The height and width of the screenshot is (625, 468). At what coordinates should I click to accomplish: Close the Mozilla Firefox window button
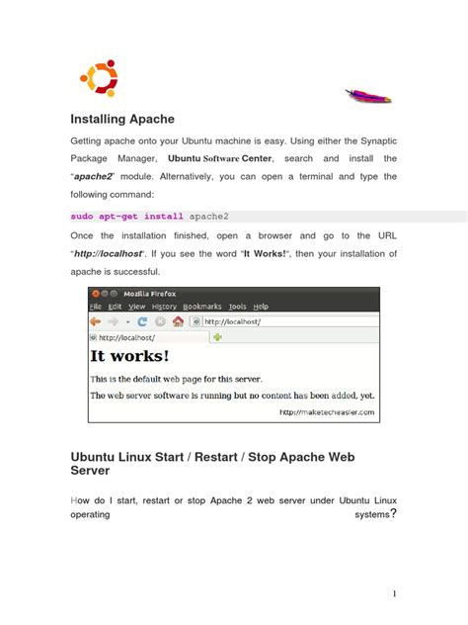point(96,294)
